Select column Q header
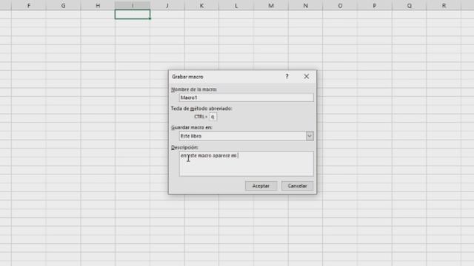This screenshot has width=474, height=266. (409, 5)
